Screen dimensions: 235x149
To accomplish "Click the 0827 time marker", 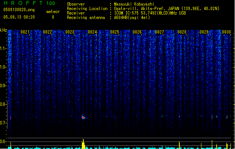I will click(160, 32).
